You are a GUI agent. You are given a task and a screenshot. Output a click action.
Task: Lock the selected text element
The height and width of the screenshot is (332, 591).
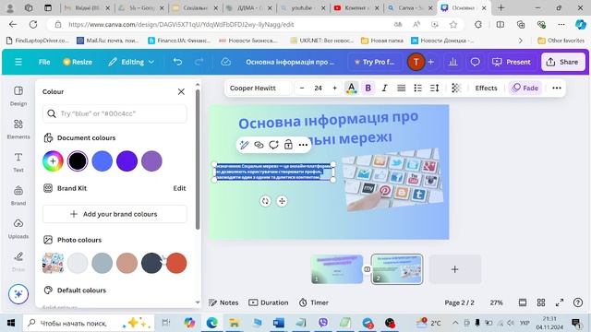288,145
